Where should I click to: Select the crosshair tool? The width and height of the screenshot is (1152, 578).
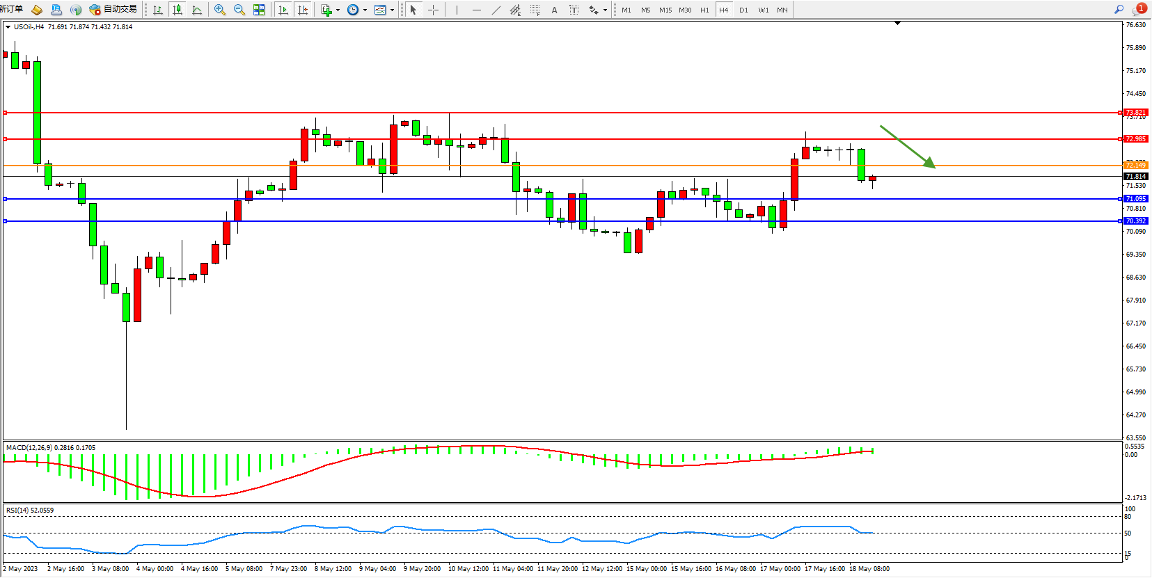tap(433, 10)
